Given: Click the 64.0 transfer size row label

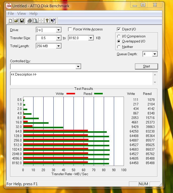Looking at the screenshot, I should click(19, 131).
